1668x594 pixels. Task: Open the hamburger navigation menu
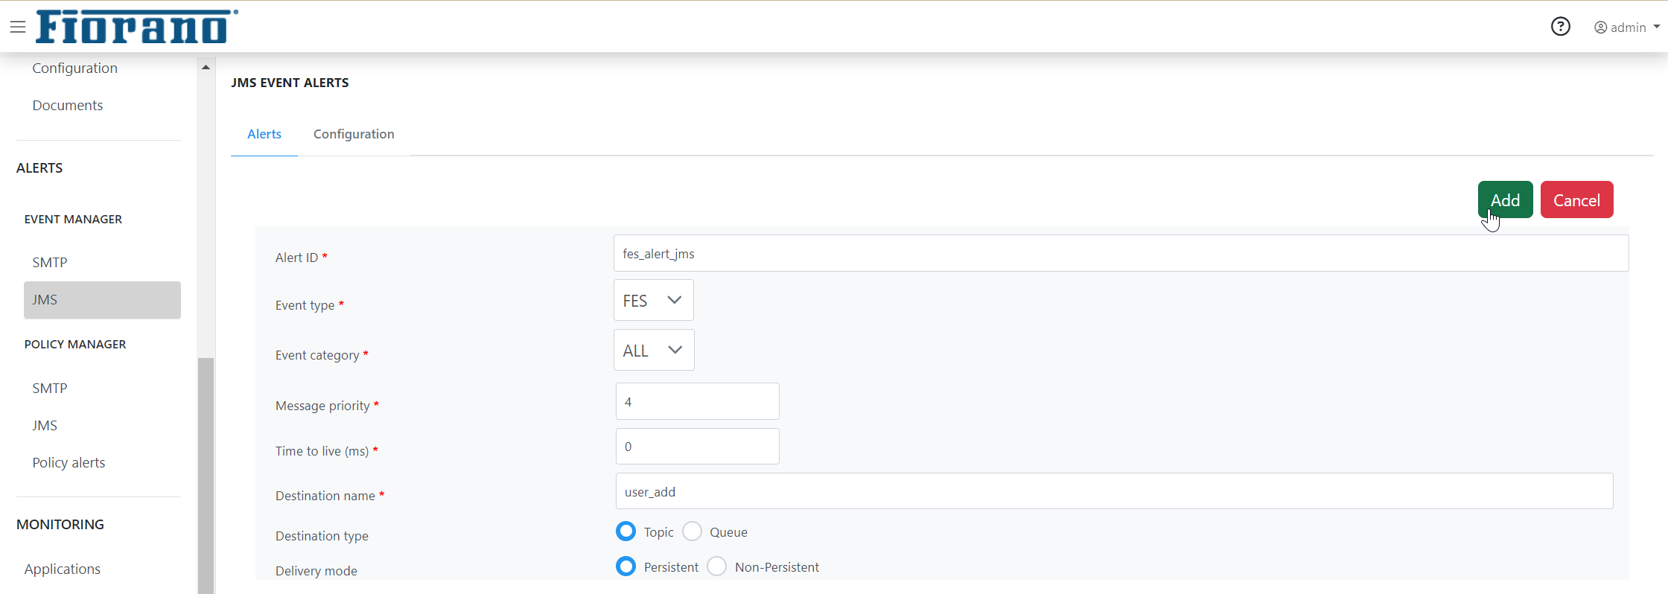[18, 28]
